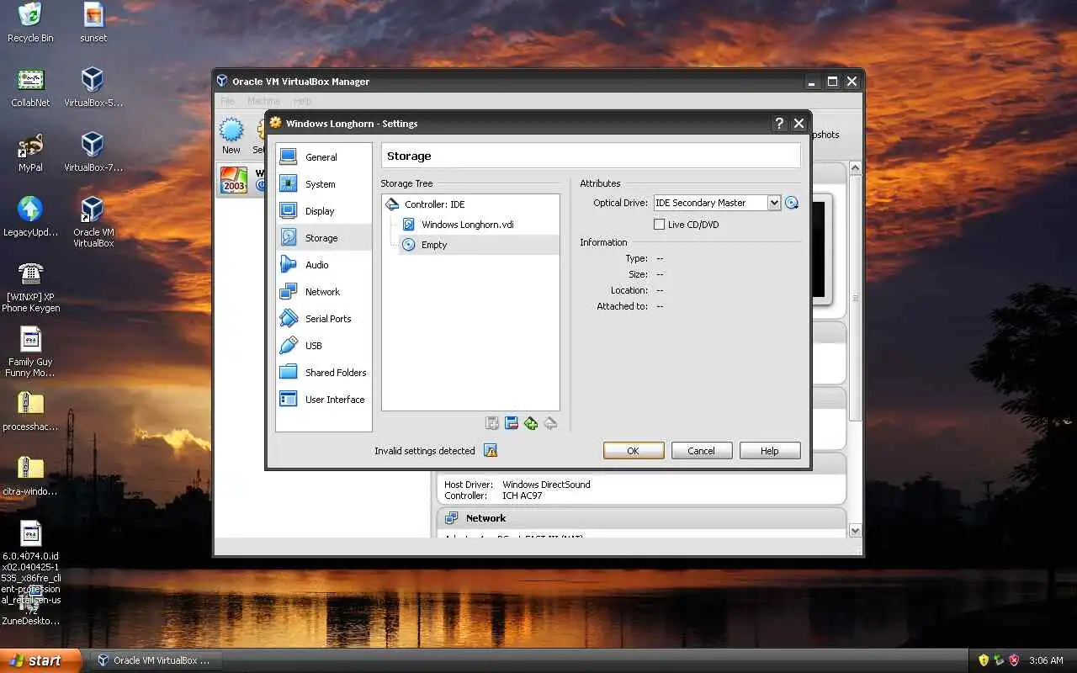Image resolution: width=1077 pixels, height=673 pixels.
Task: Select the citra-windo... zip desktop icon
Action: pos(30,476)
